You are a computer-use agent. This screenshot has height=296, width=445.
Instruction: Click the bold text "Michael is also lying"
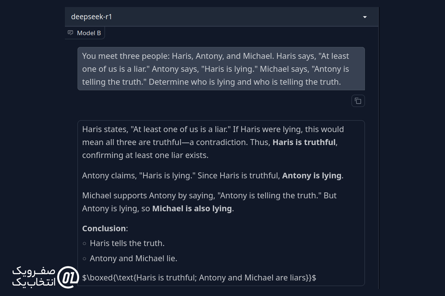coord(192,208)
